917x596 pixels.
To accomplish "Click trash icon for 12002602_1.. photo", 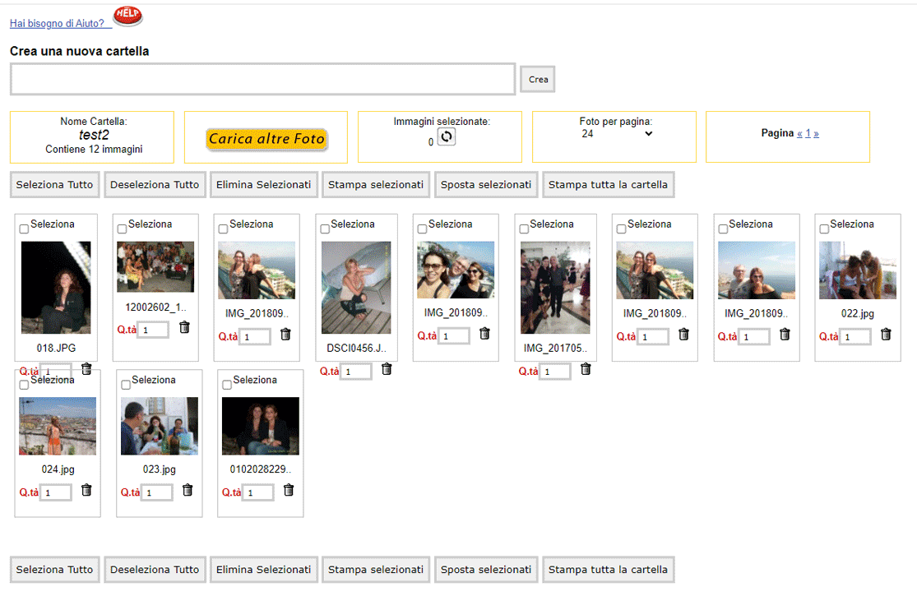I will [x=184, y=327].
